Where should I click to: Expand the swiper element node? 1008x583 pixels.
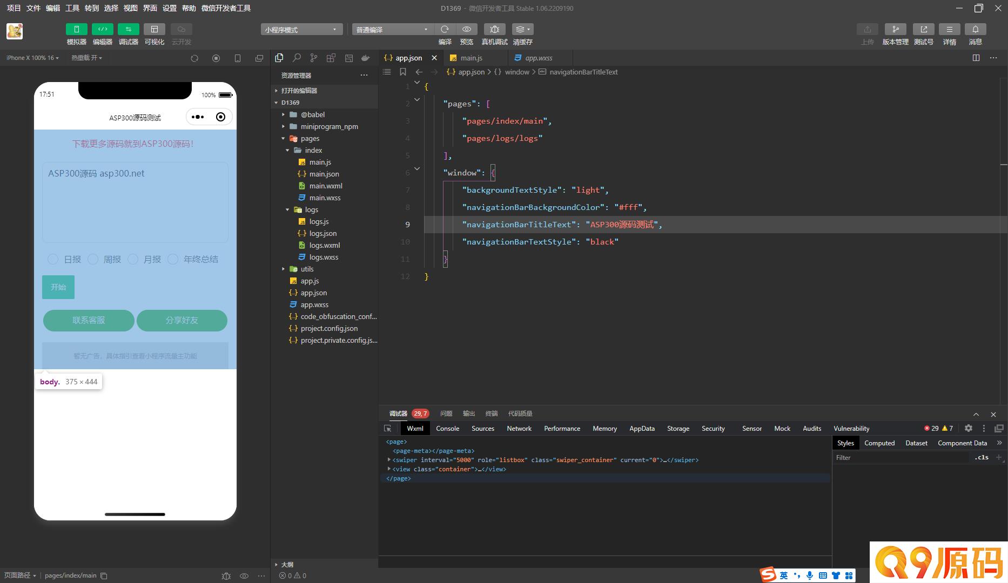pyautogui.click(x=389, y=460)
